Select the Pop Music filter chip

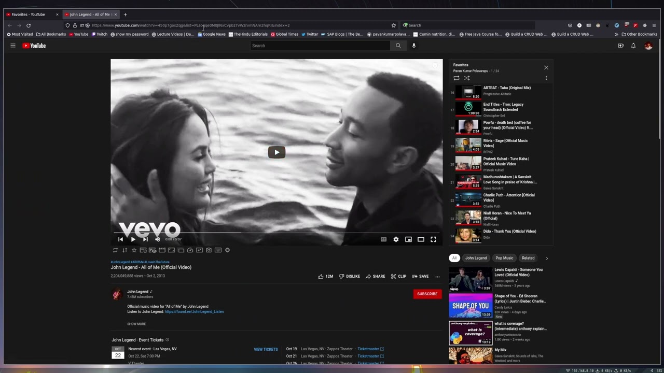coord(504,258)
